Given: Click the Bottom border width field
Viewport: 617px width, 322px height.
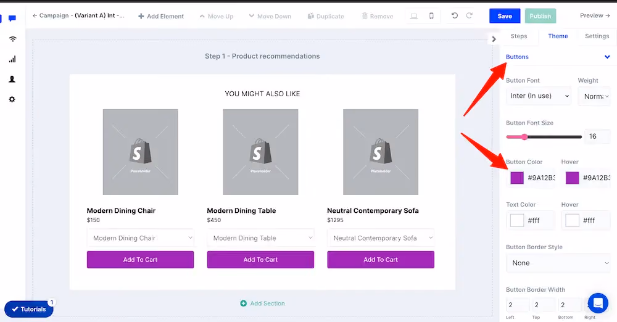Looking at the screenshot, I should pyautogui.click(x=569, y=305).
